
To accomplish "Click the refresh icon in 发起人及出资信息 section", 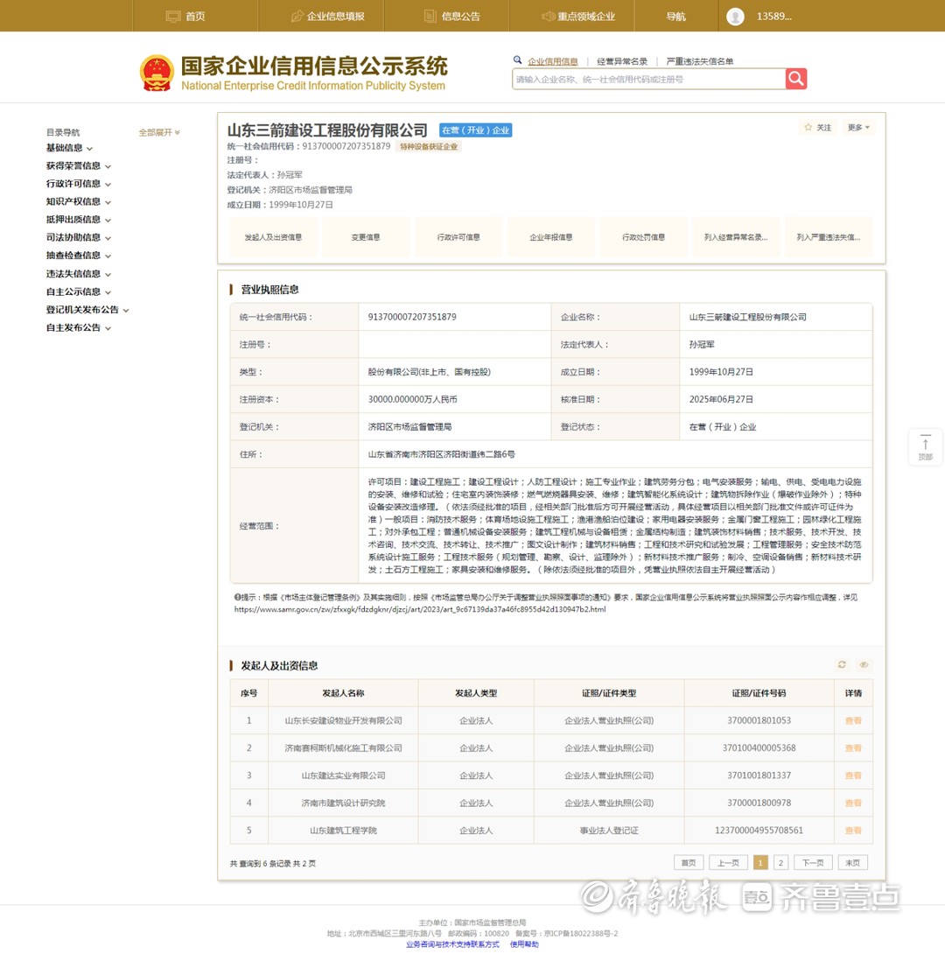I will [x=842, y=665].
